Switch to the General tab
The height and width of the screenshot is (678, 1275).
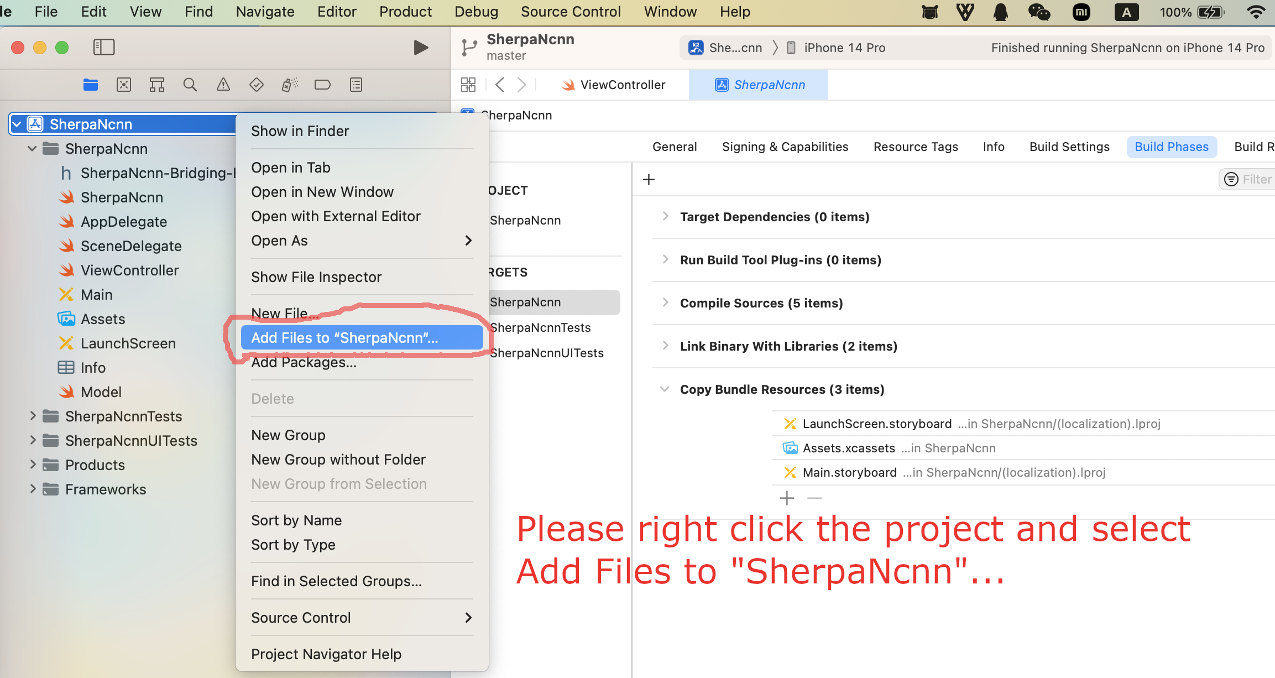[x=675, y=147]
